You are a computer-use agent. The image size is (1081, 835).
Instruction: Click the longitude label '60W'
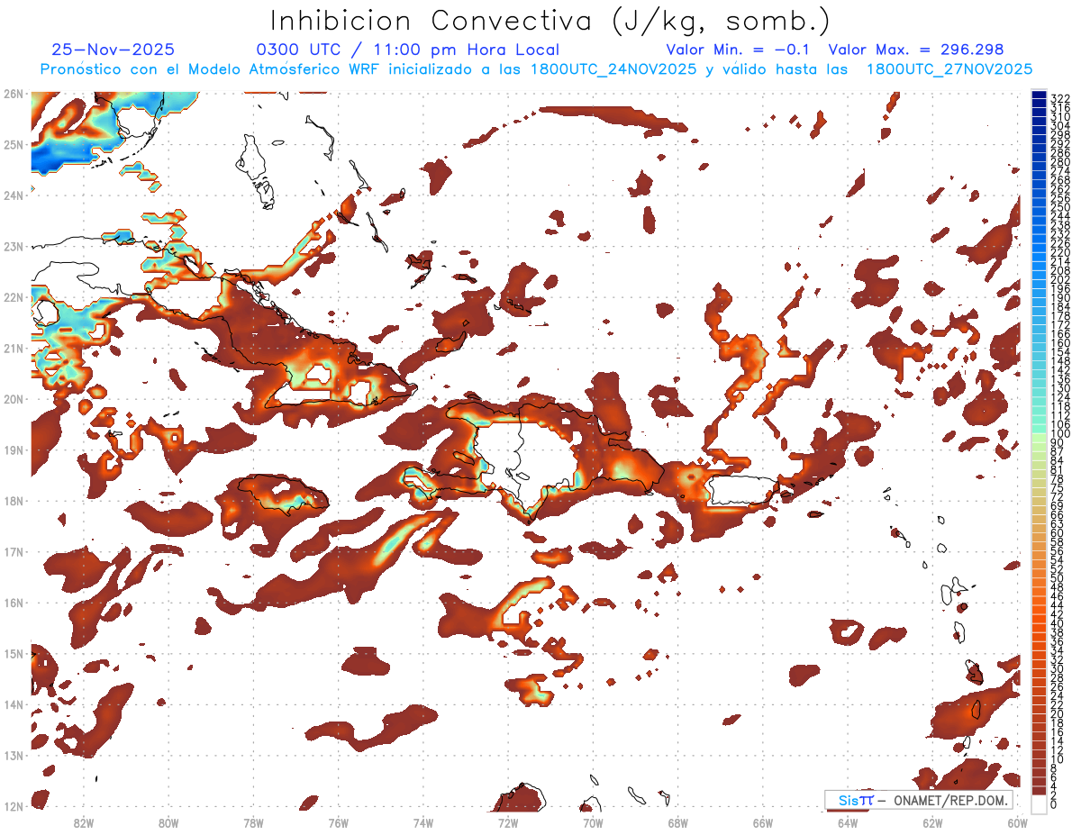pos(1018,822)
